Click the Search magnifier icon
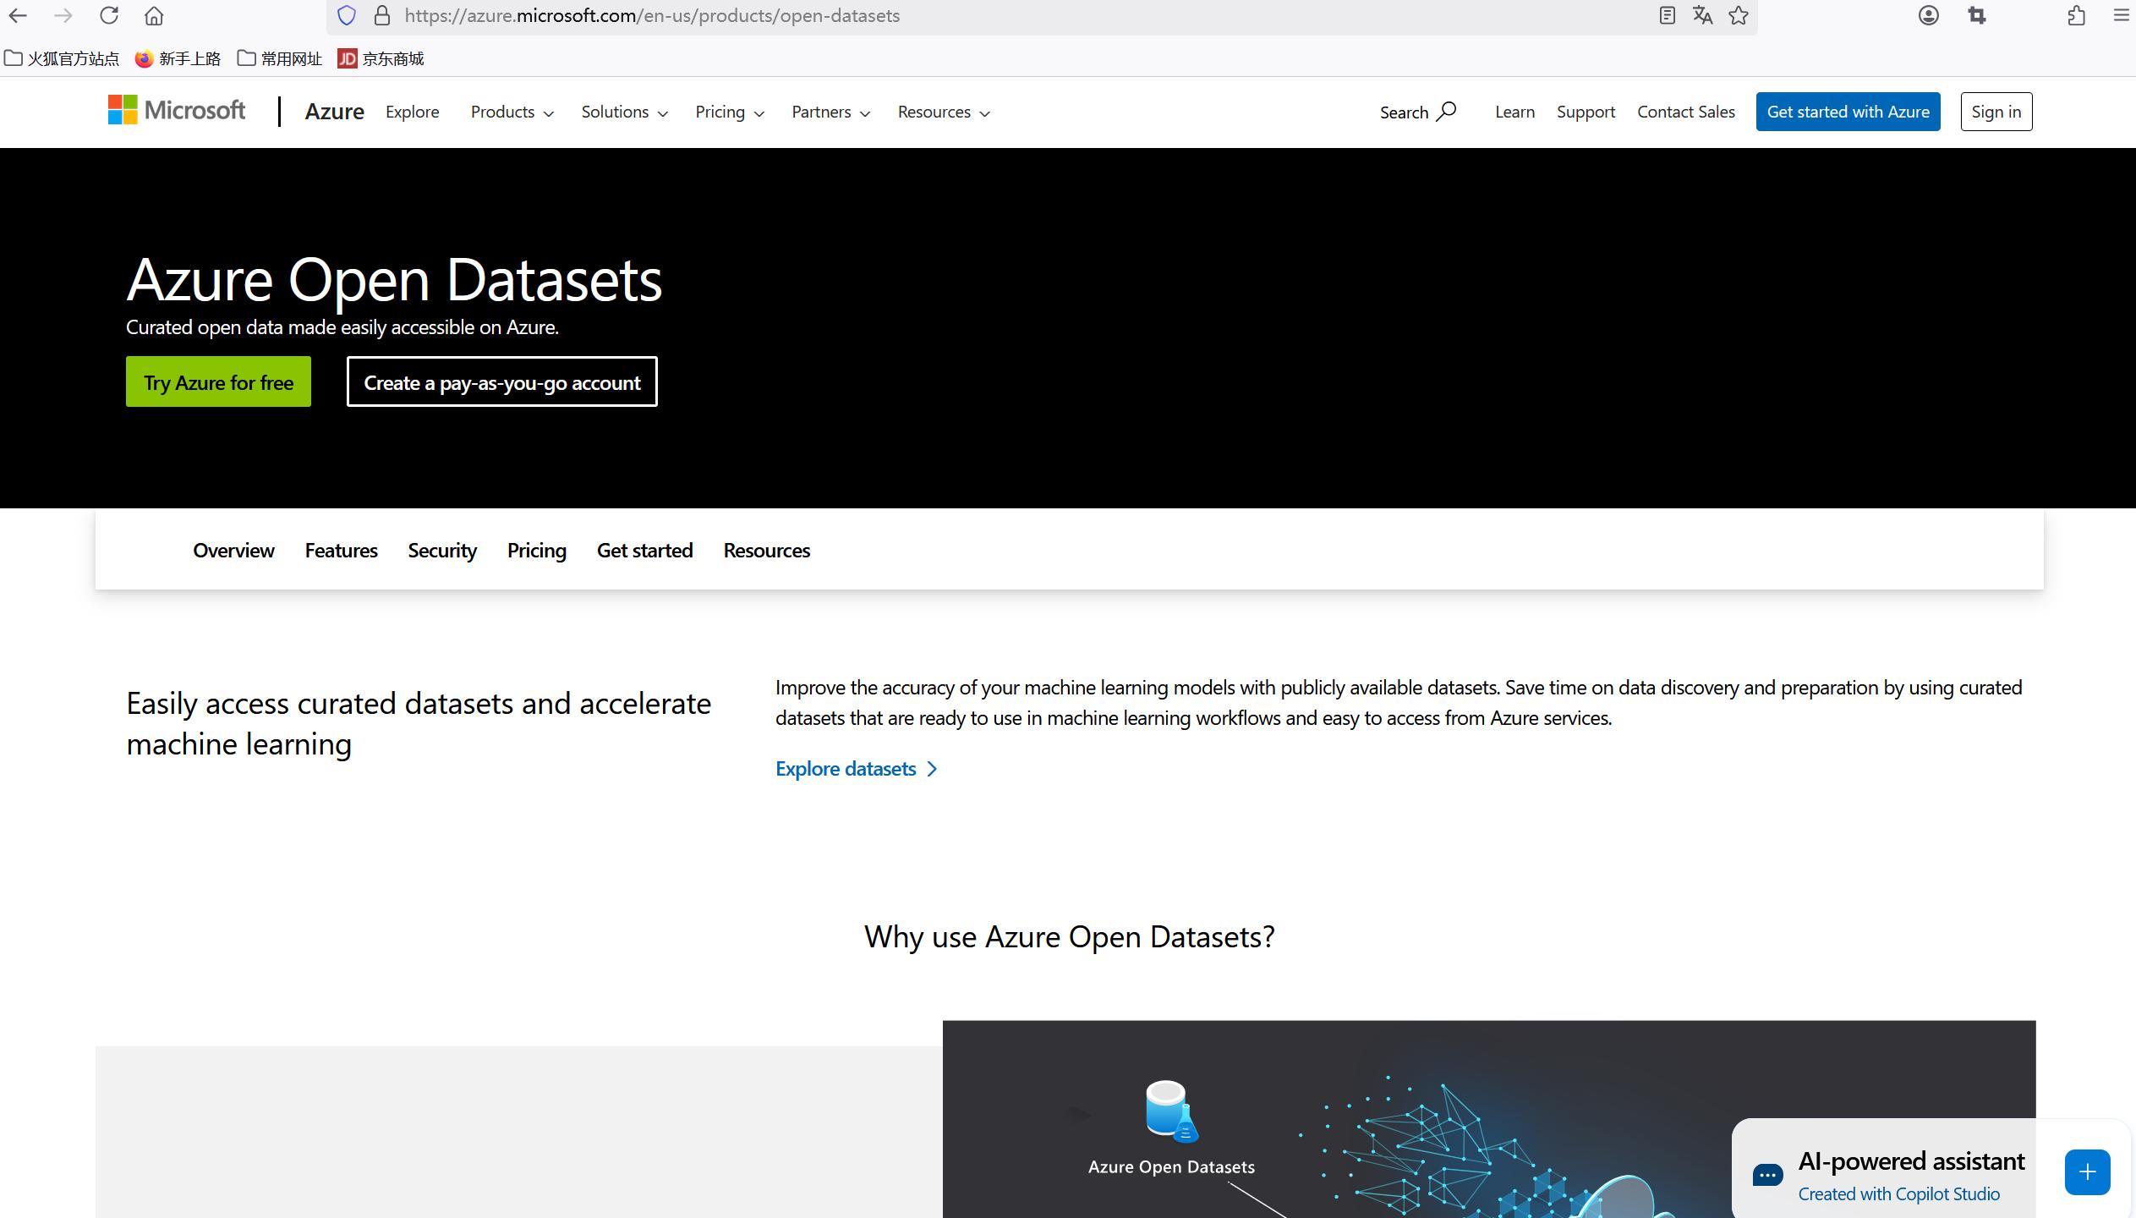This screenshot has width=2136, height=1218. 1447,111
